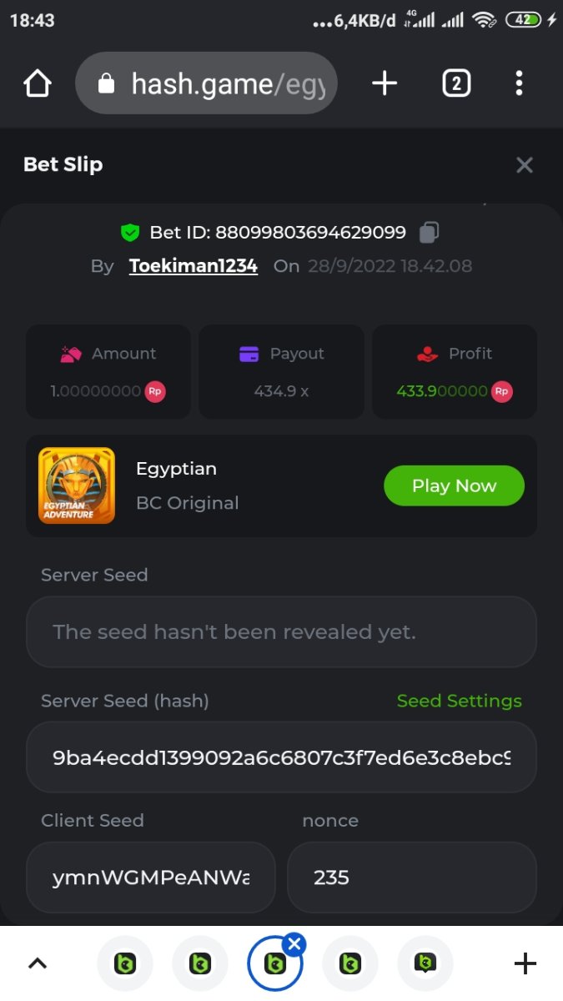
Task: Click the Client Seed field
Action: (151, 878)
